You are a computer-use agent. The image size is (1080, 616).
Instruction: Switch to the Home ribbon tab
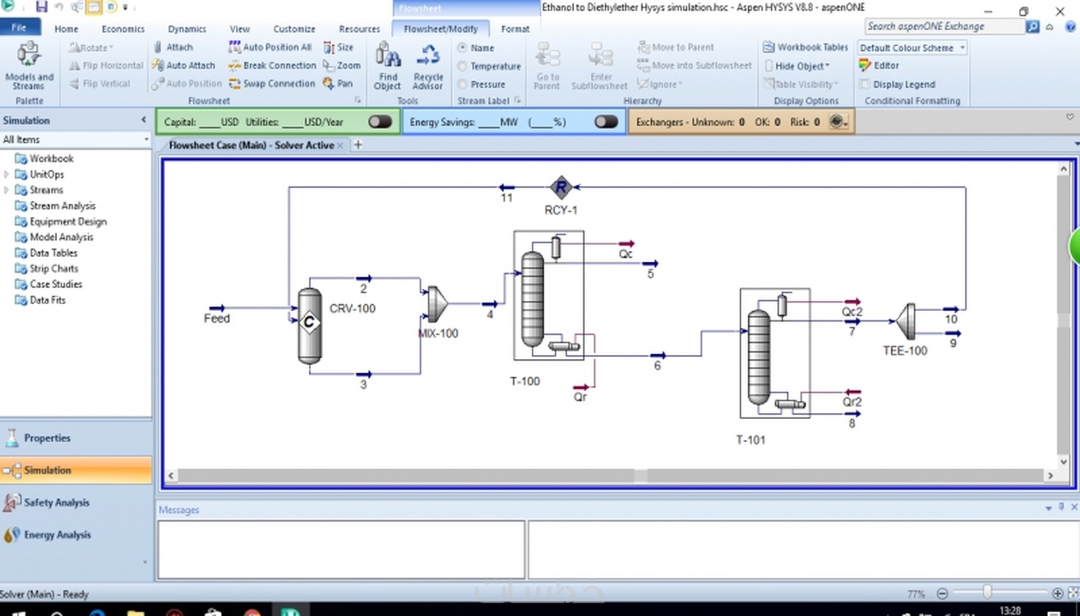pos(66,29)
